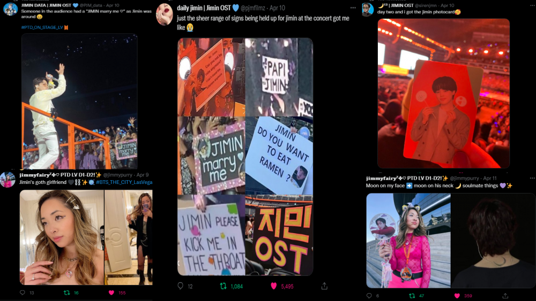This screenshot has height=301, width=536.
Task: Open the #PTD_ON_STAGE_LV hashtag
Action: (x=42, y=27)
